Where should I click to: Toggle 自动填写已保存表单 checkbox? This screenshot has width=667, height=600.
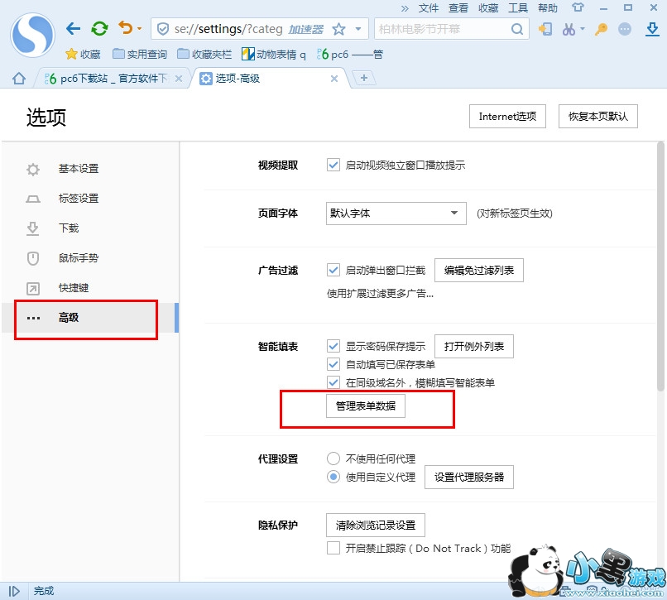[x=333, y=364]
